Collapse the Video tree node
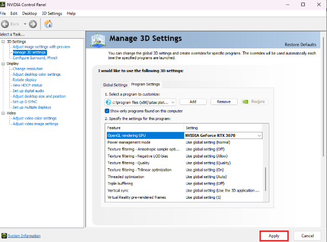Screen dimensions: 327x242 click(x=3, y=113)
